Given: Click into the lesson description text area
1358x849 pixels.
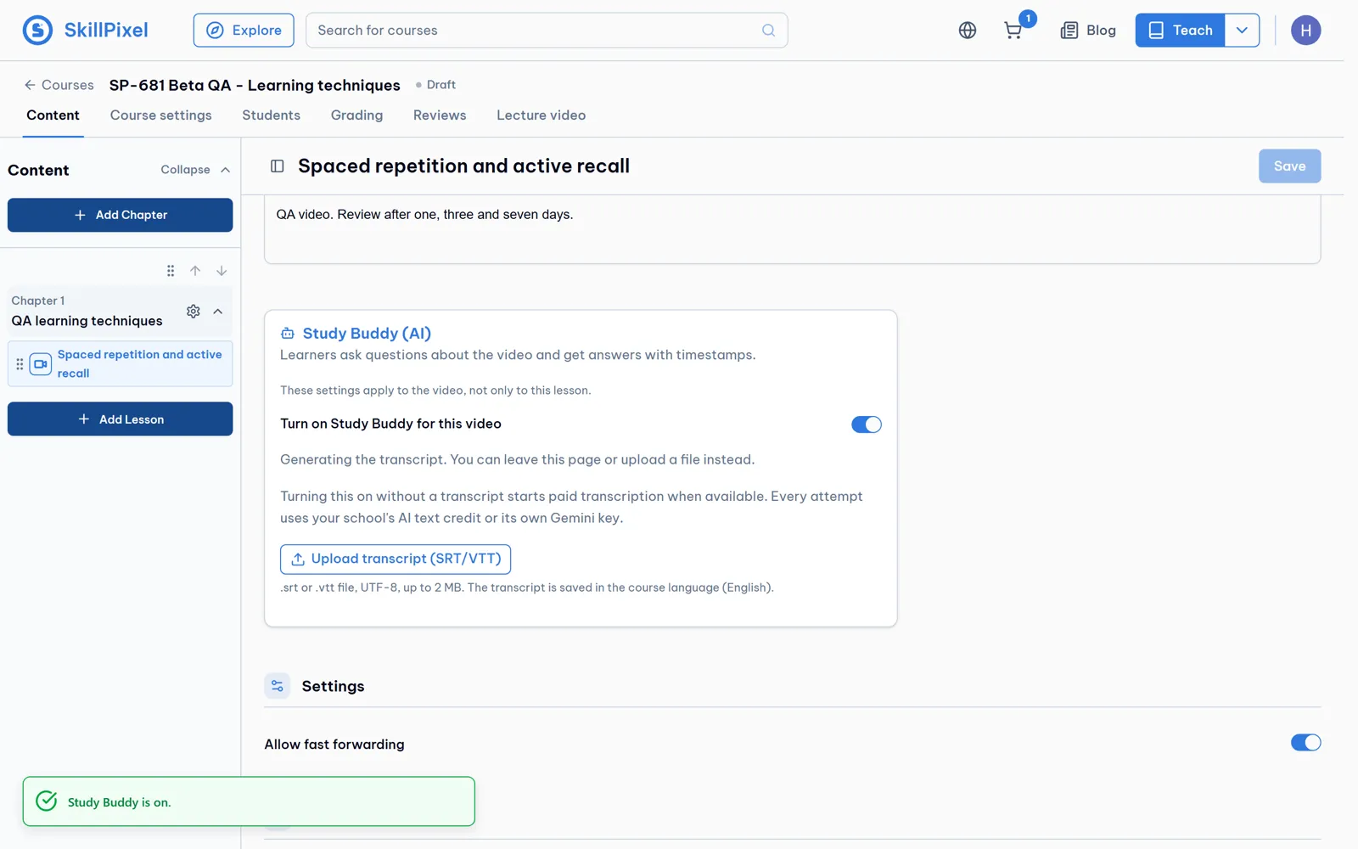Looking at the screenshot, I should coord(793,229).
